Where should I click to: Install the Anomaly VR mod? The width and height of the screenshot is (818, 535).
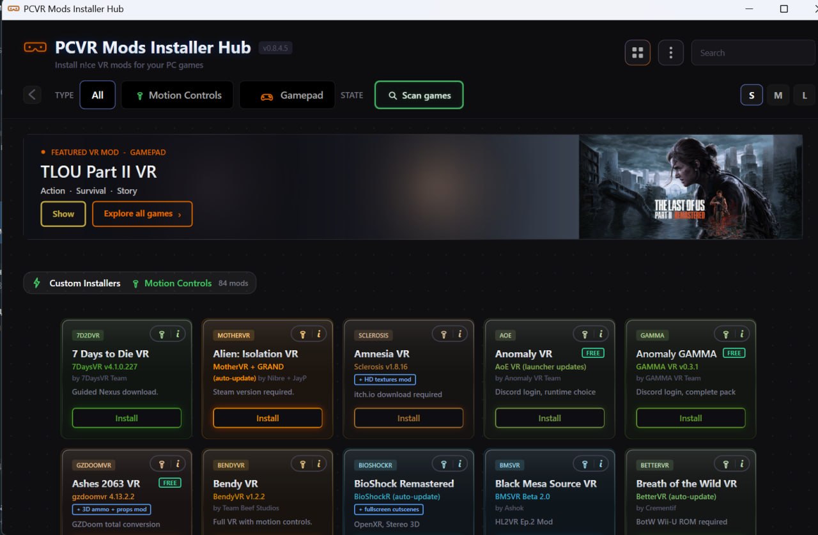pos(550,418)
